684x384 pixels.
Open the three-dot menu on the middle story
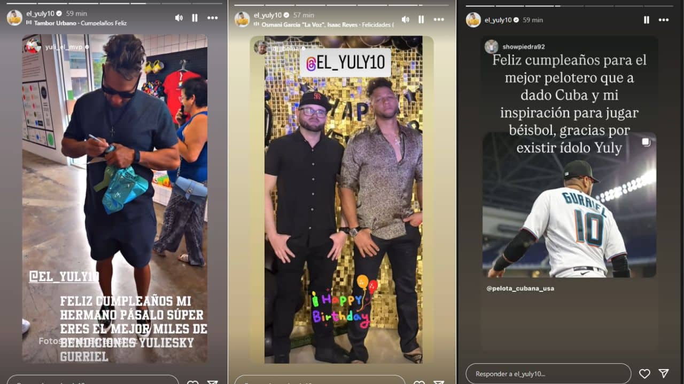(439, 19)
